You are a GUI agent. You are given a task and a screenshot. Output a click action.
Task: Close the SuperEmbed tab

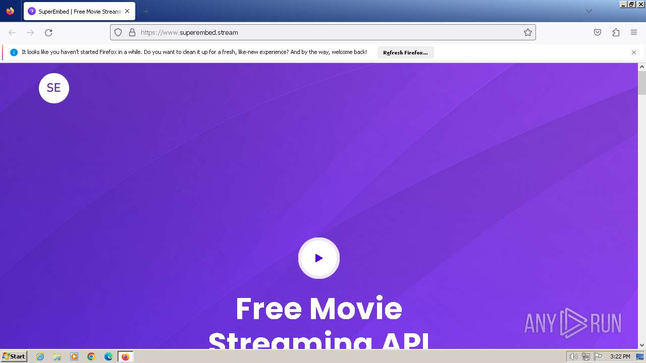point(127,11)
